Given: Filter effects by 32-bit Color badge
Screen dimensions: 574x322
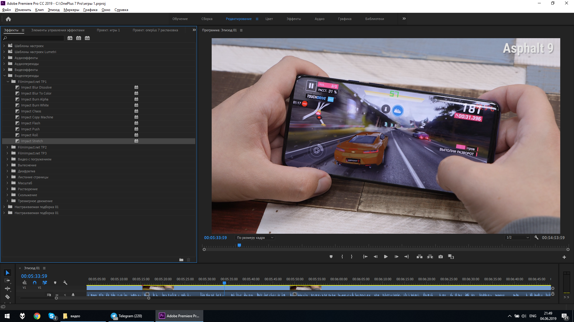Looking at the screenshot, I should pyautogui.click(x=79, y=38).
